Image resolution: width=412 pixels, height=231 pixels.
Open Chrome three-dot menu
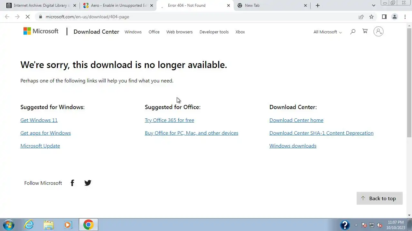coord(405,17)
